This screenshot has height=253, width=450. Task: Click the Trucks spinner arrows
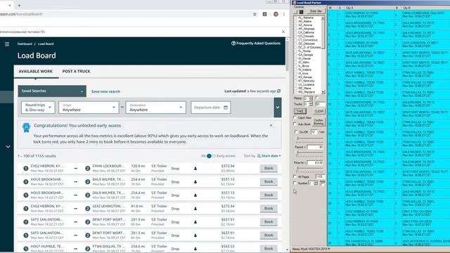311,104
